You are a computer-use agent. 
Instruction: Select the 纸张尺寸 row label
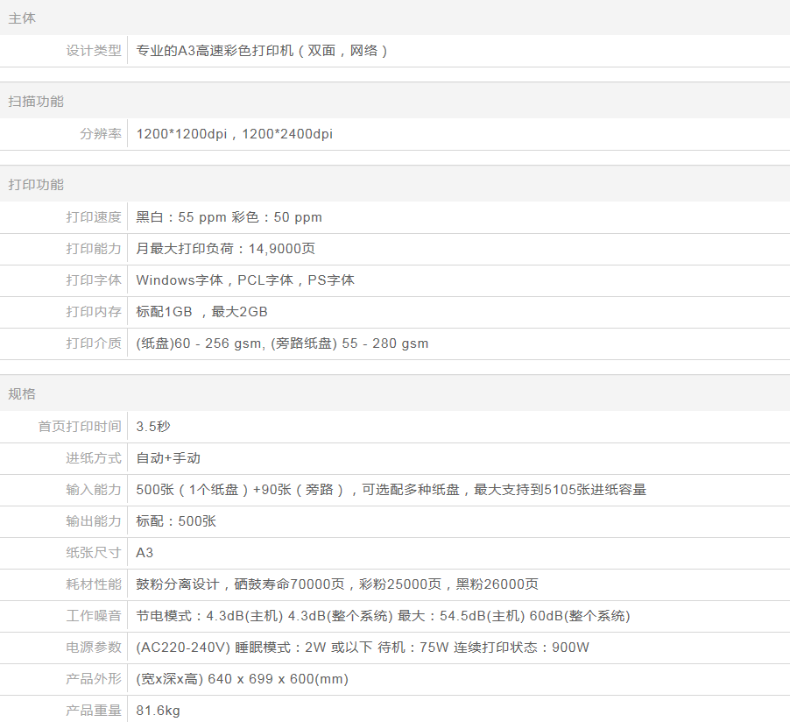click(x=94, y=553)
